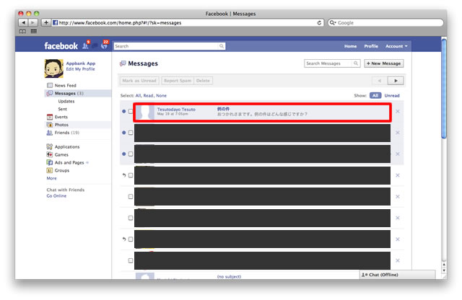Go forward with the browser forward arrow
The width and height of the screenshot is (462, 300).
coord(32,22)
